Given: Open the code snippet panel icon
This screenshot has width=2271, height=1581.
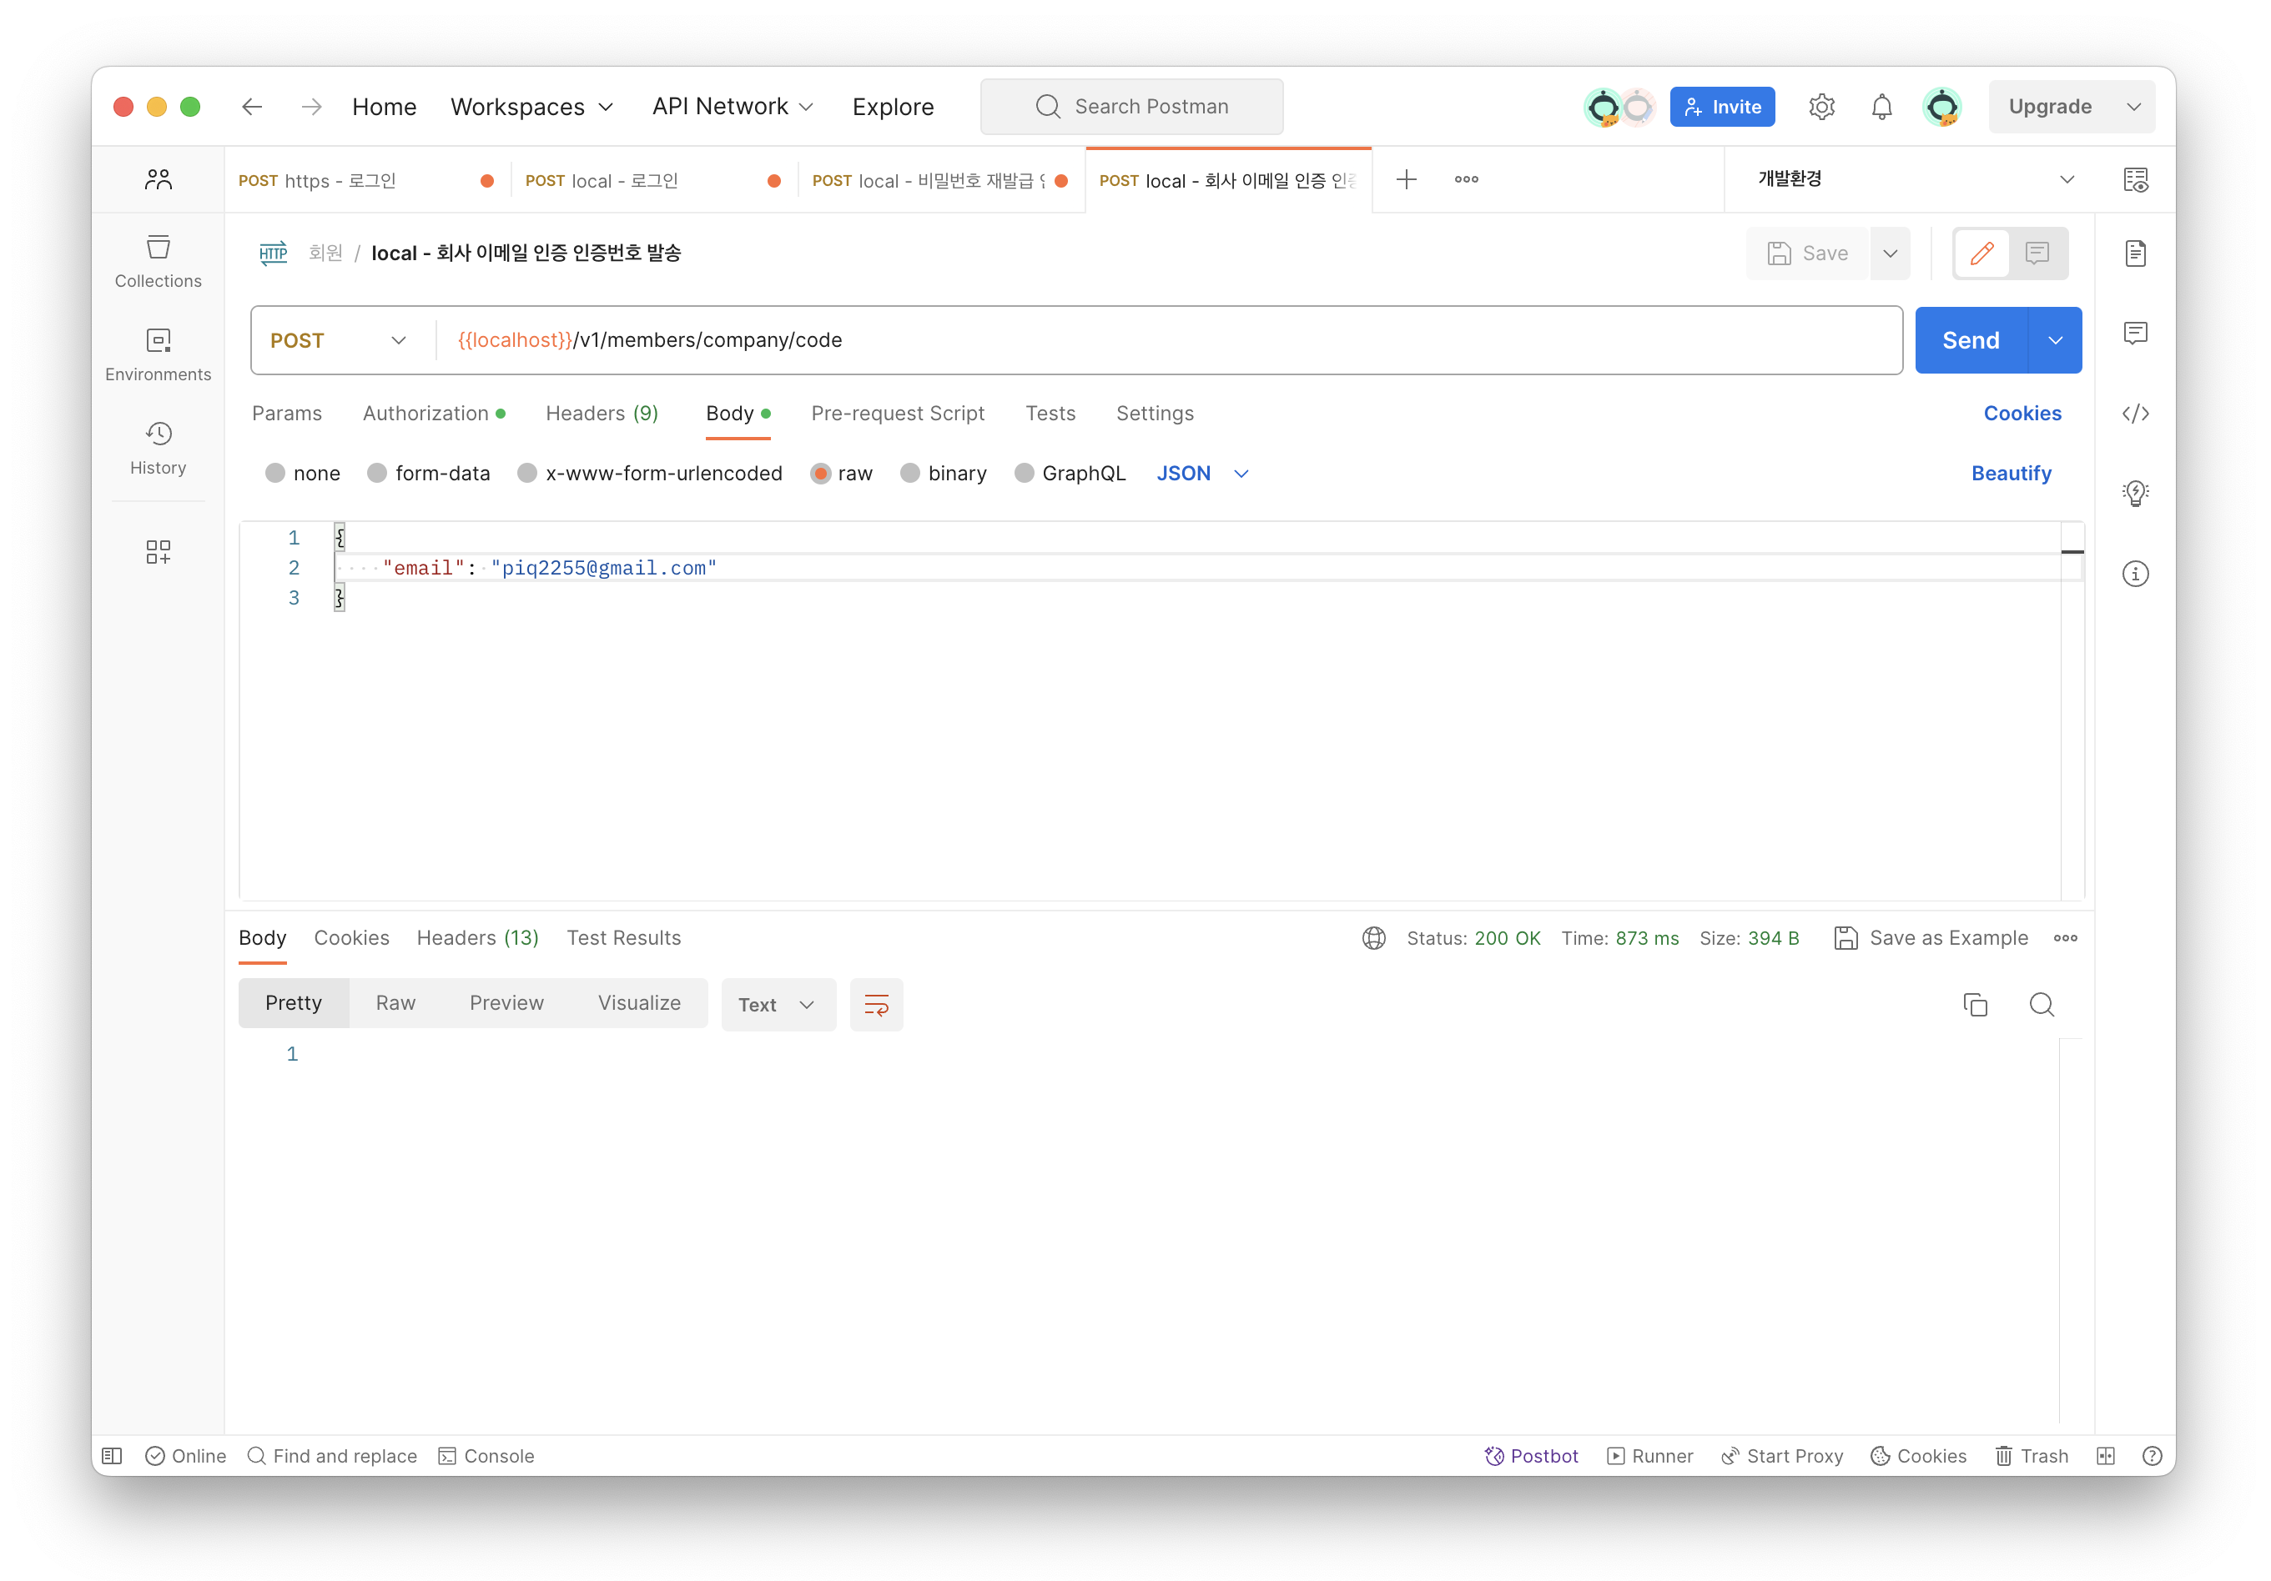Looking at the screenshot, I should tap(2134, 414).
